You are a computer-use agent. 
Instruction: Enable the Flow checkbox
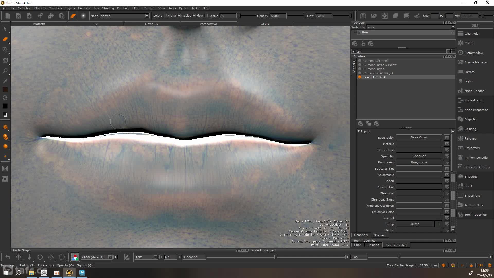click(206, 16)
